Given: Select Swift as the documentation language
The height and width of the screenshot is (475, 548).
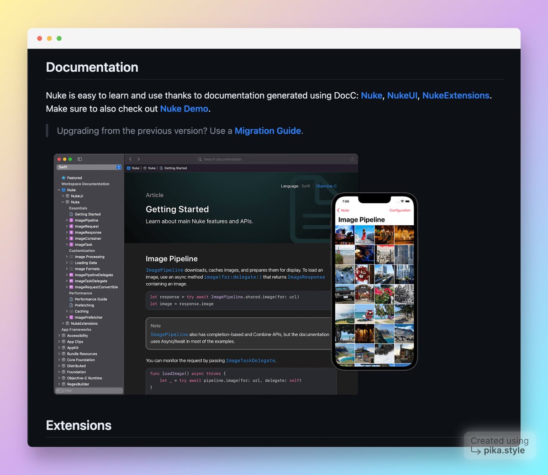Looking at the screenshot, I should (305, 186).
